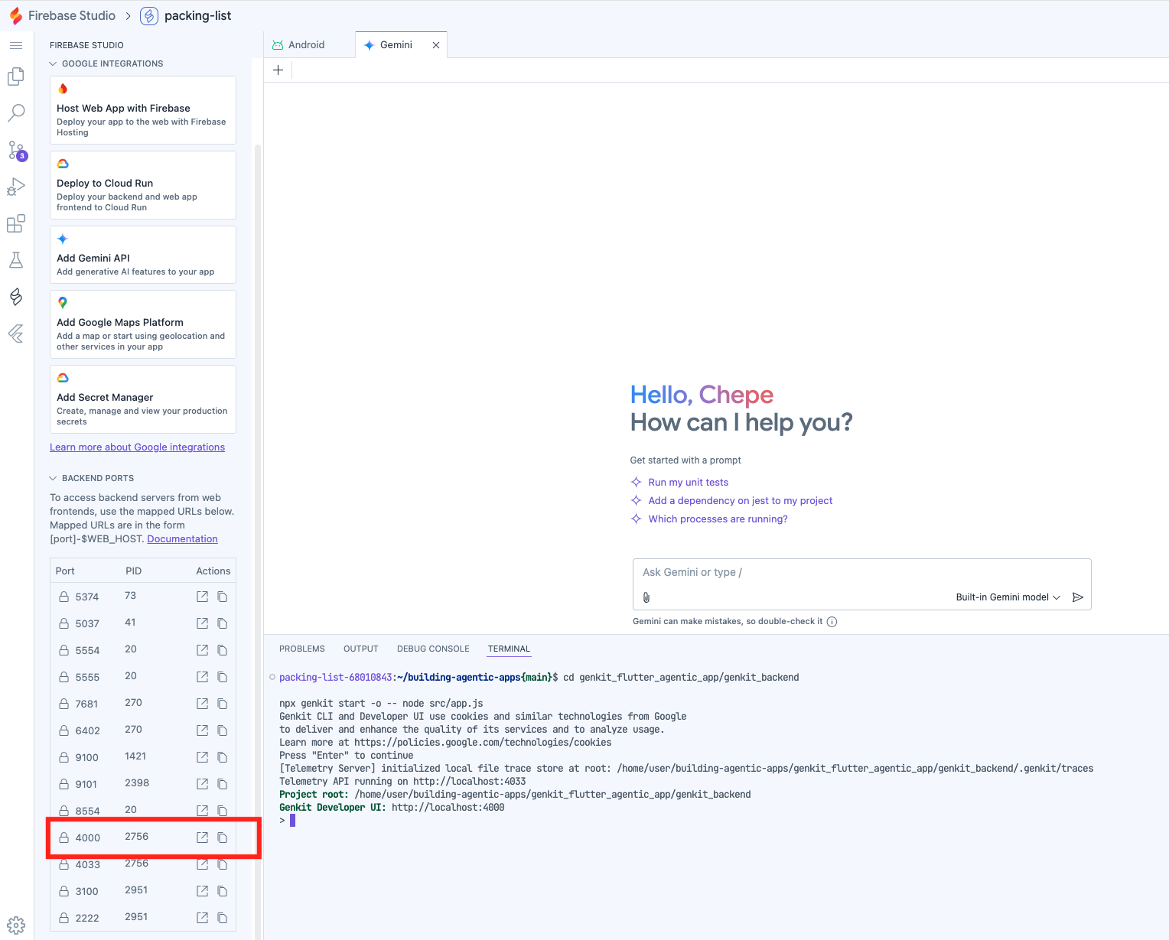The image size is (1169, 940).
Task: Click the packing-list workspace icon
Action: (x=150, y=16)
